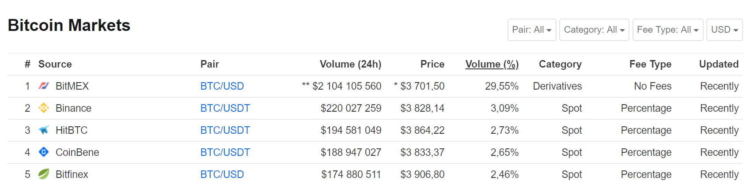Viewport: 754px width, 185px height.
Task: Click the Volume (24h) column header
Action: [x=350, y=64]
